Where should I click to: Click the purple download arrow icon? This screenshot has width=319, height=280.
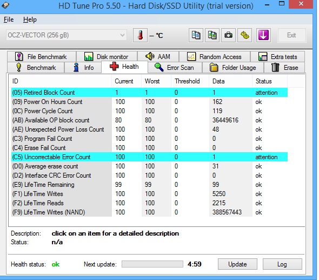(x=263, y=35)
